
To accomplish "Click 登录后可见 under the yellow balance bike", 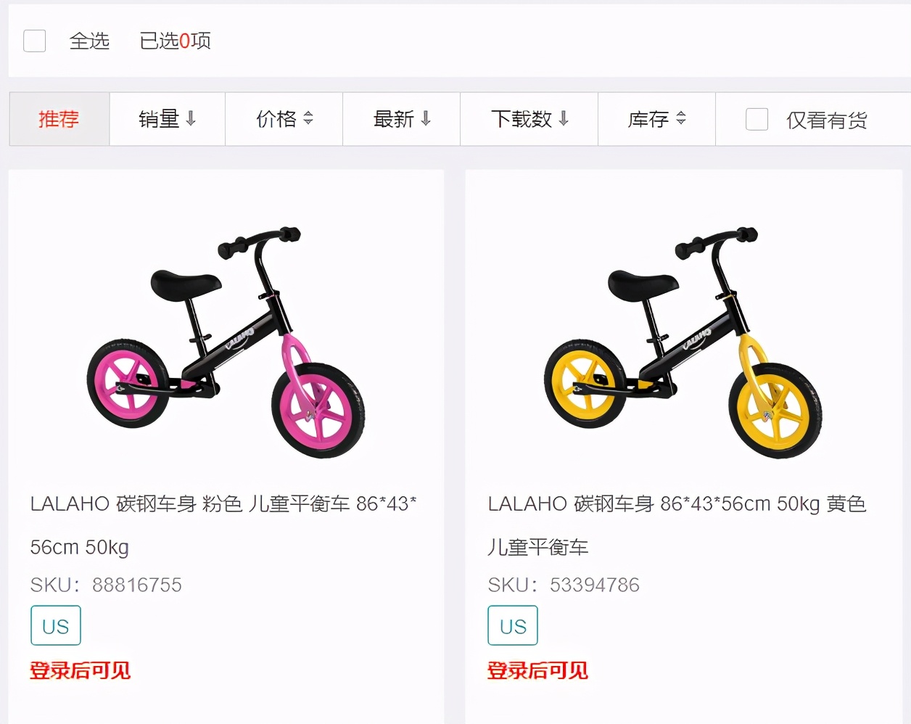I will (x=537, y=670).
